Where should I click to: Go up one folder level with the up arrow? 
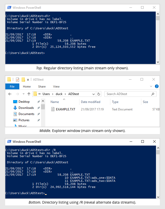[29, 94]
